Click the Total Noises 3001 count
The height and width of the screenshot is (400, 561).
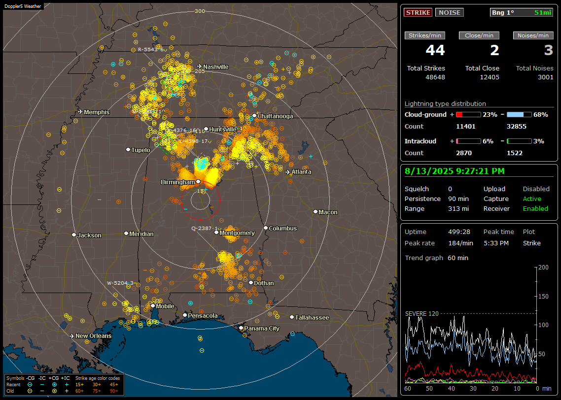click(x=546, y=77)
